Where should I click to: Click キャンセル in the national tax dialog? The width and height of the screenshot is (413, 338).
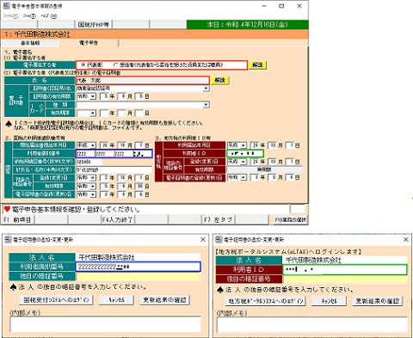coord(116,300)
